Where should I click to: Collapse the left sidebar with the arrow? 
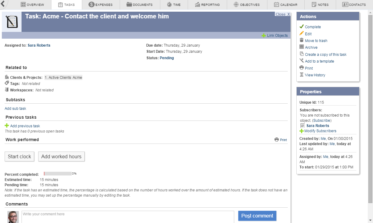point(2,4)
